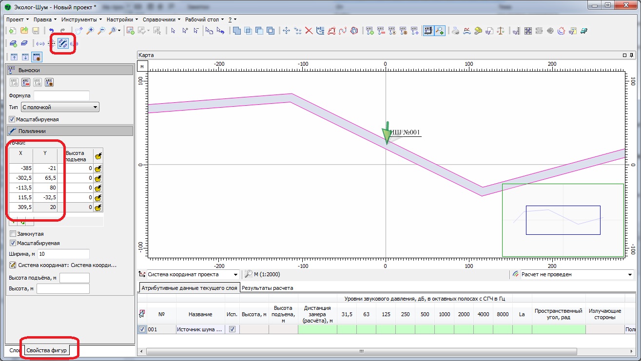The height and width of the screenshot is (361, 641).
Task: Click the save diskette icon
Action: [36, 31]
